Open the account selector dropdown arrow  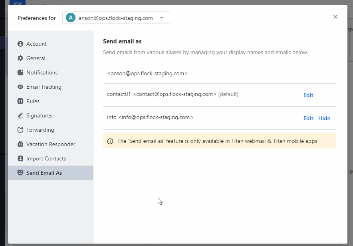tap(162, 18)
